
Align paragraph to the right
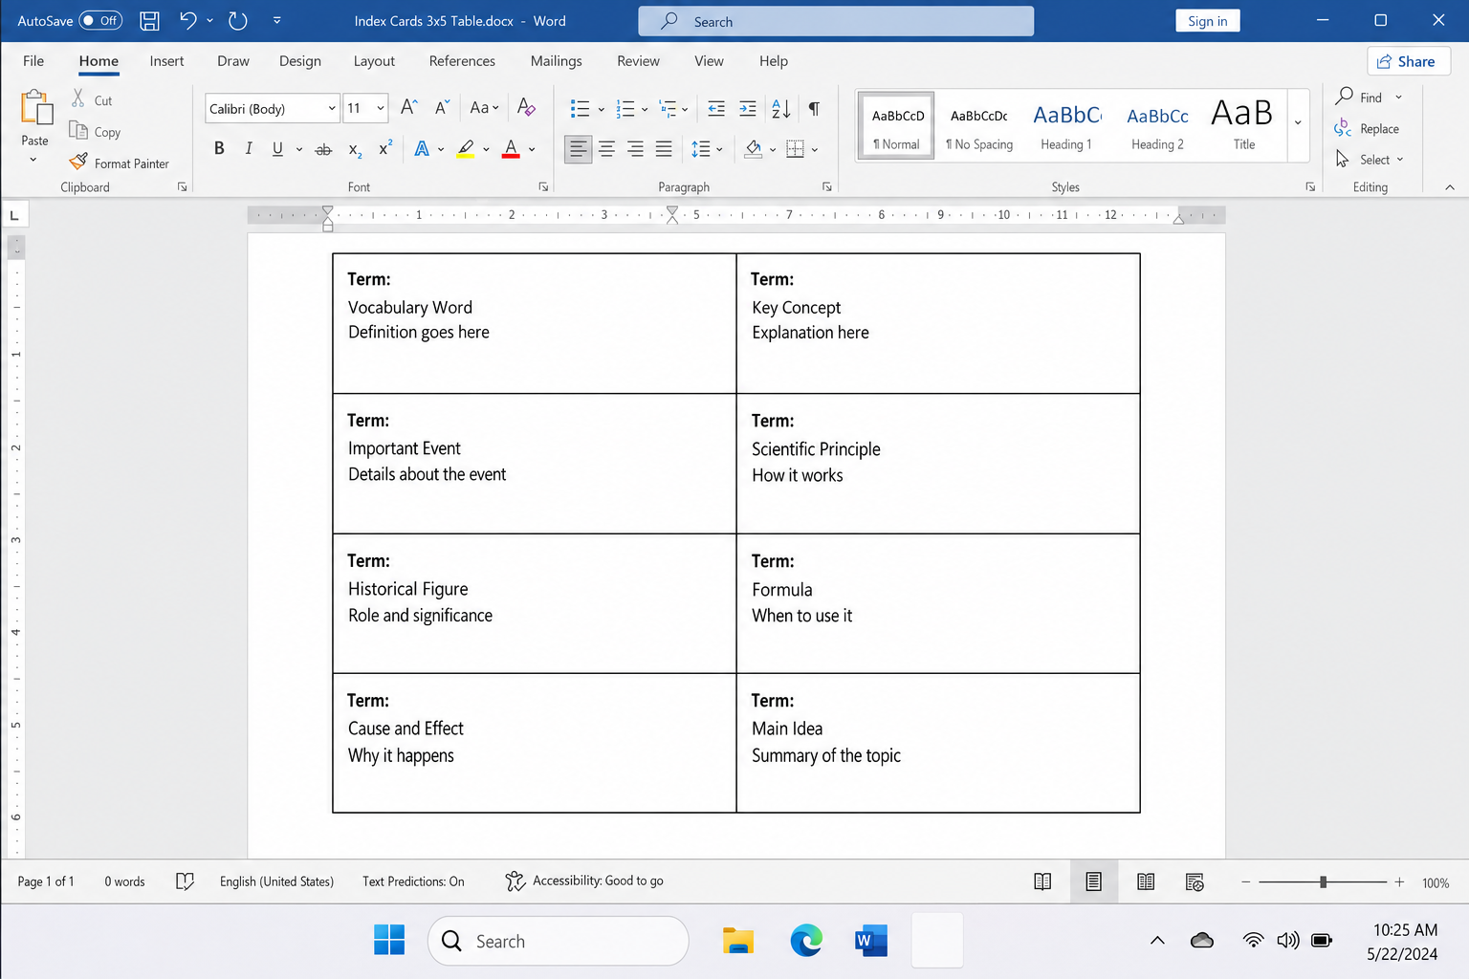[635, 149]
